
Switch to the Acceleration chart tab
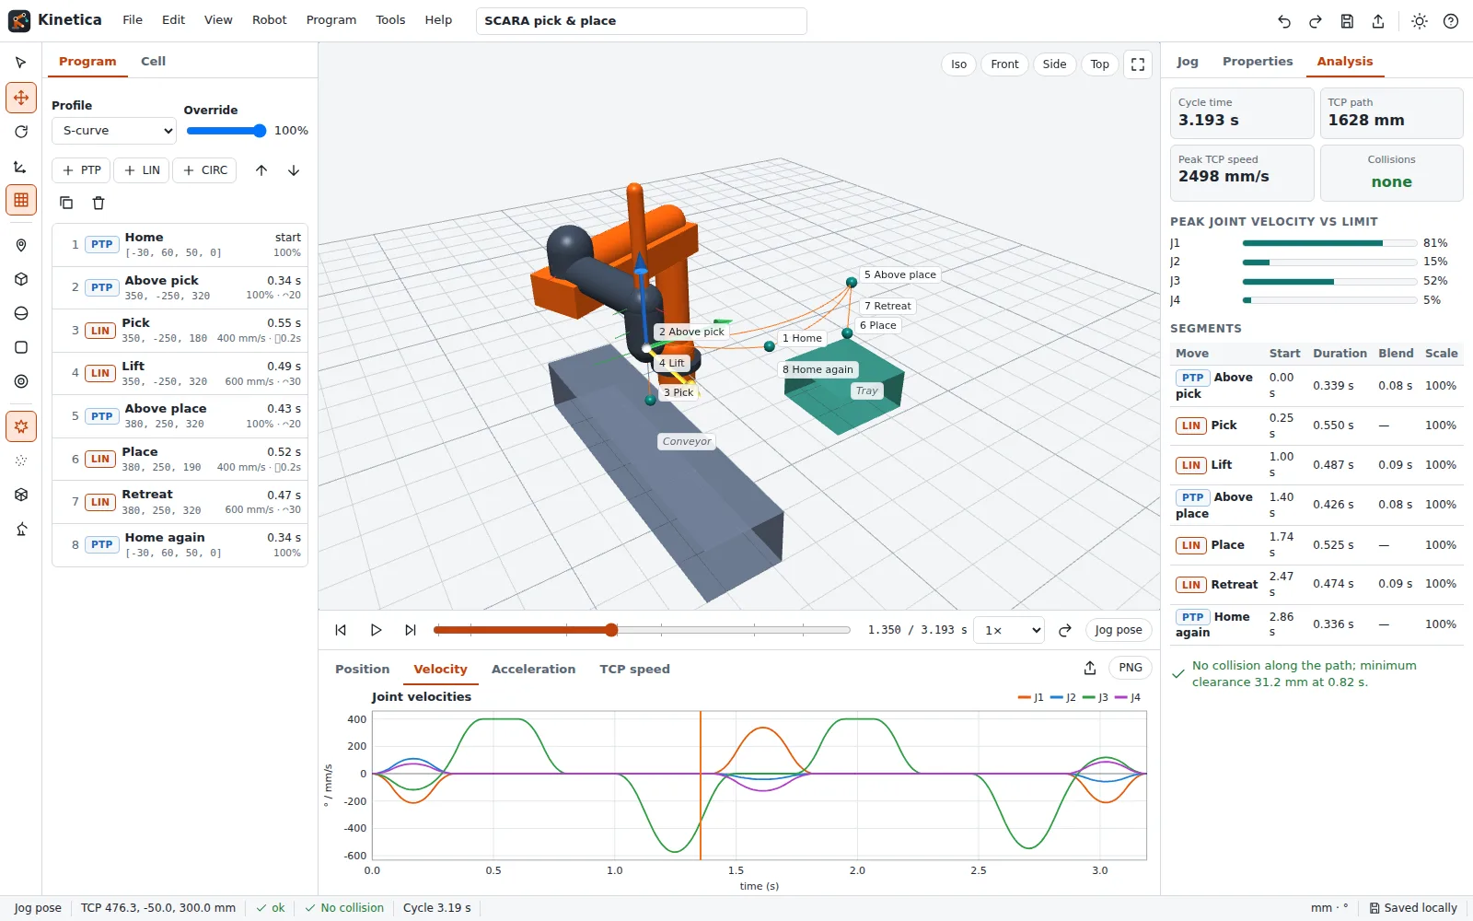click(533, 670)
